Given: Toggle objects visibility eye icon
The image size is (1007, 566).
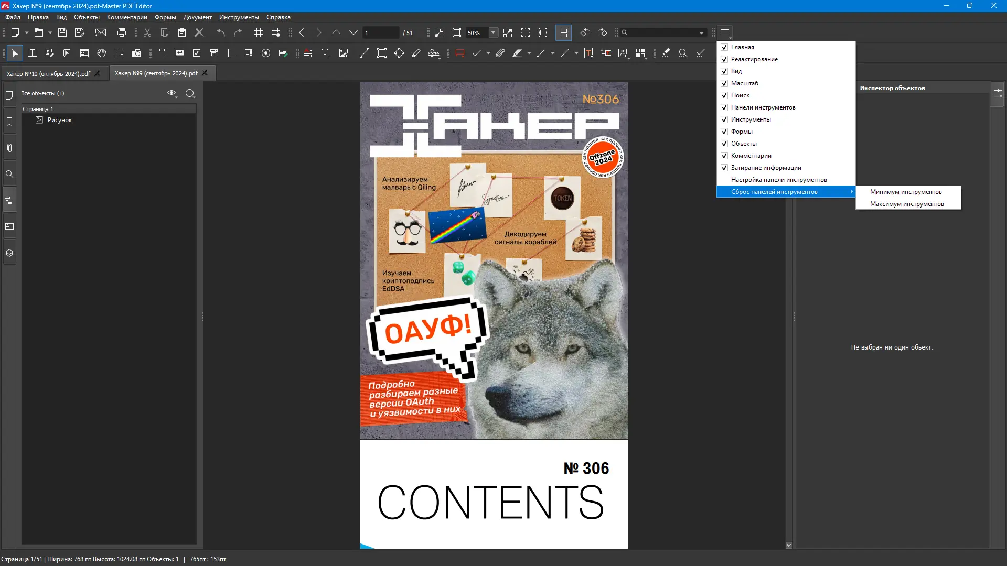Looking at the screenshot, I should (171, 93).
